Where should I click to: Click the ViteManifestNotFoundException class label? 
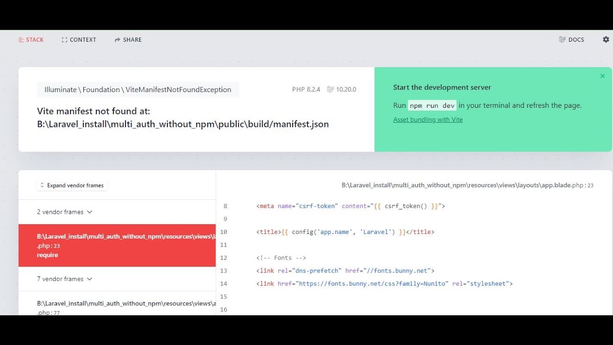pos(138,90)
